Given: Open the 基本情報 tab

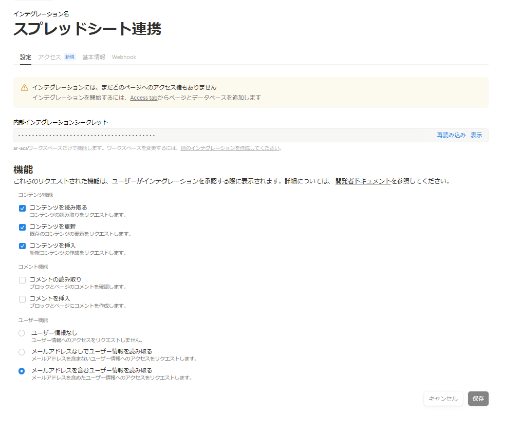Looking at the screenshot, I should point(94,57).
